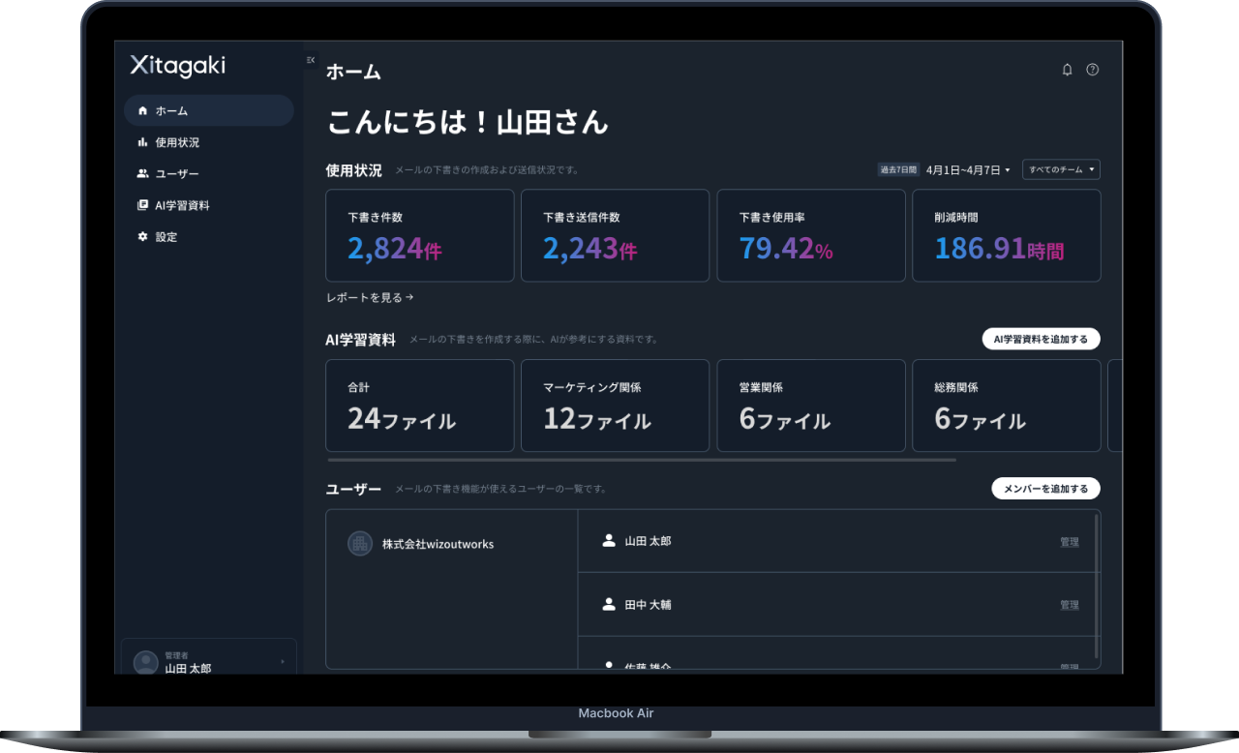Screen dimensions: 1239x753
Task: Click AI学習資料を追加する button
Action: tap(1041, 339)
